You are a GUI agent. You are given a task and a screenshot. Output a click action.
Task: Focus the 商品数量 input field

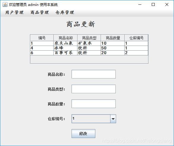point(94,104)
